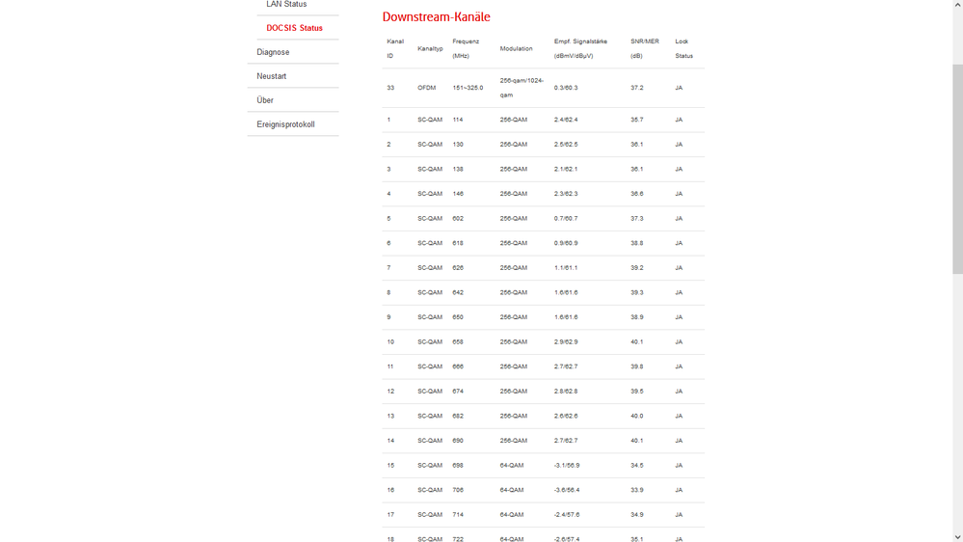Open the Über menu entry

tap(265, 100)
